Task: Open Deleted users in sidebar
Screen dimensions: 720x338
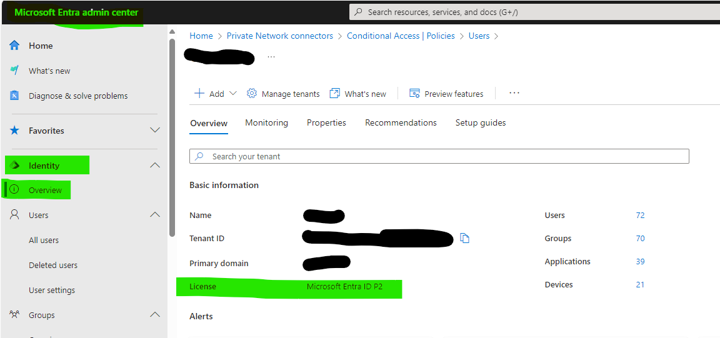Action: pos(53,265)
